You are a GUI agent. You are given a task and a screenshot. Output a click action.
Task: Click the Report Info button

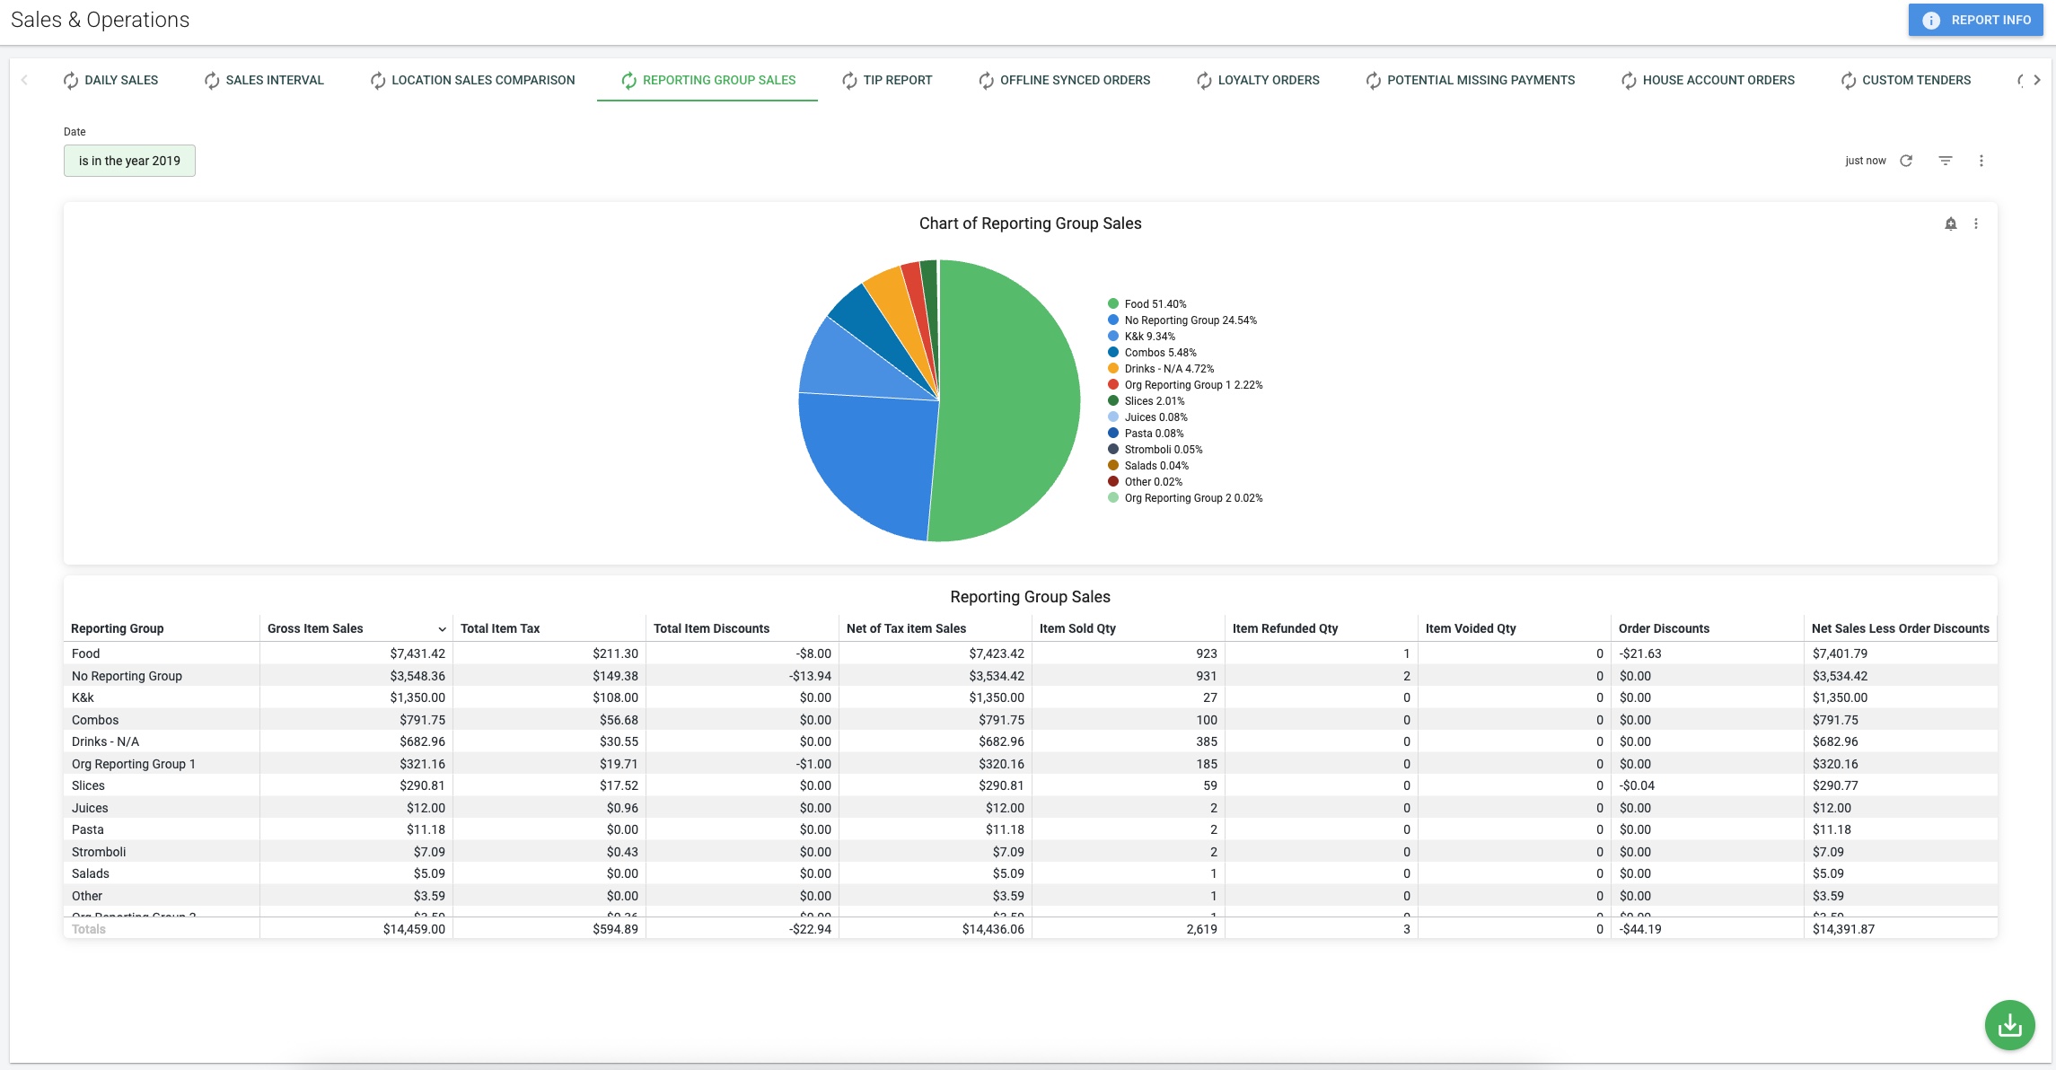point(1975,20)
